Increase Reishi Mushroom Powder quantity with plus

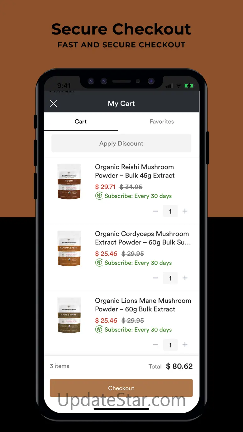[185, 211]
